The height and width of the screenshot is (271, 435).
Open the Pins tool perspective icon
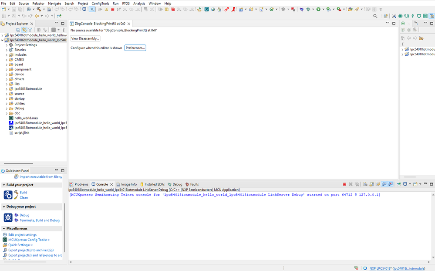click(400, 16)
